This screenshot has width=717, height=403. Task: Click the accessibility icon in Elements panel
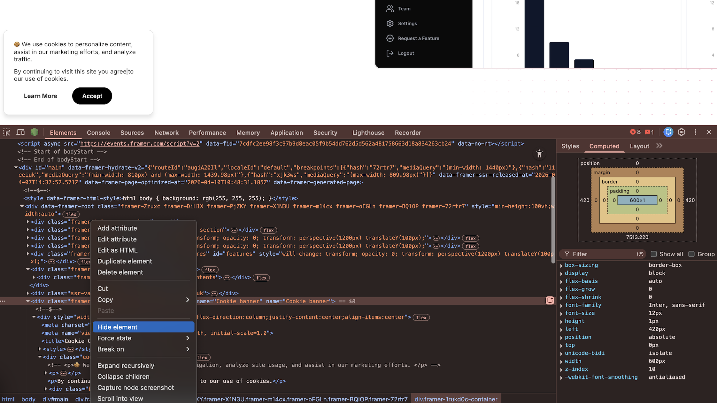(539, 154)
